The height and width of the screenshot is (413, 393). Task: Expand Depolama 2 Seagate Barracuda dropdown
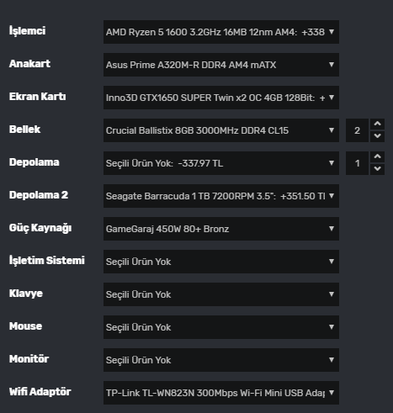[221, 196]
